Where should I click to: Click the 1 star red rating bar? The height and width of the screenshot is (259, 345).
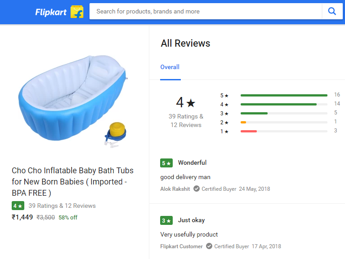[x=249, y=131]
